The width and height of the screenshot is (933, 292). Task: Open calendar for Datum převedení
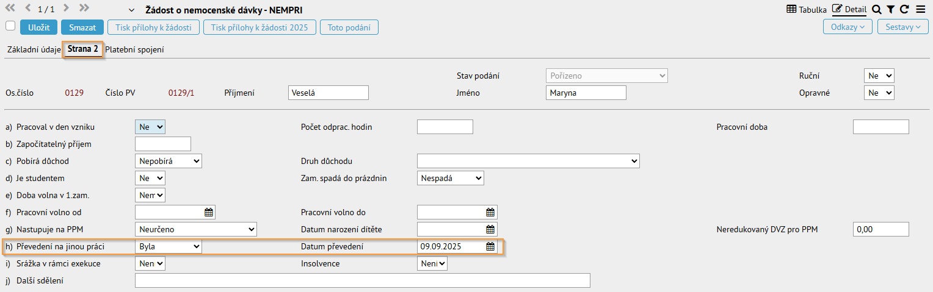pyautogui.click(x=490, y=246)
